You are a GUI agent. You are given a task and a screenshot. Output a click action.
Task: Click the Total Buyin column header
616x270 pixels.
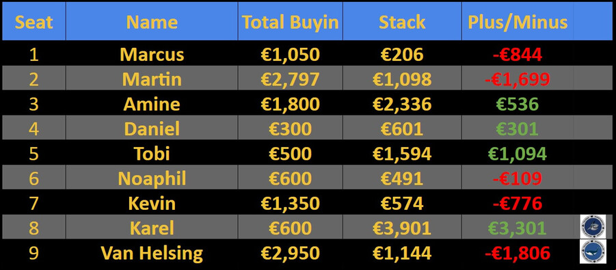[x=291, y=22]
